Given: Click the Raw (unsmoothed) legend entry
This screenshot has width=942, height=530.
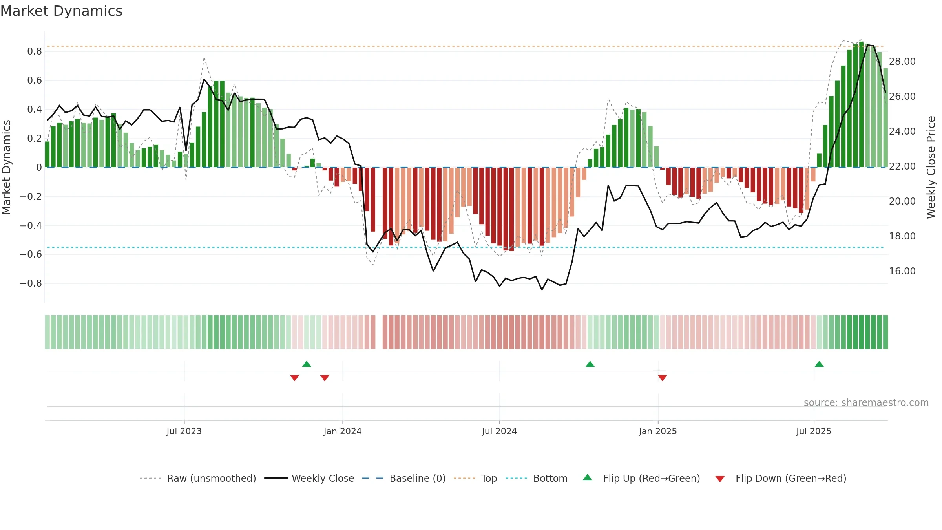Looking at the screenshot, I should coord(198,478).
